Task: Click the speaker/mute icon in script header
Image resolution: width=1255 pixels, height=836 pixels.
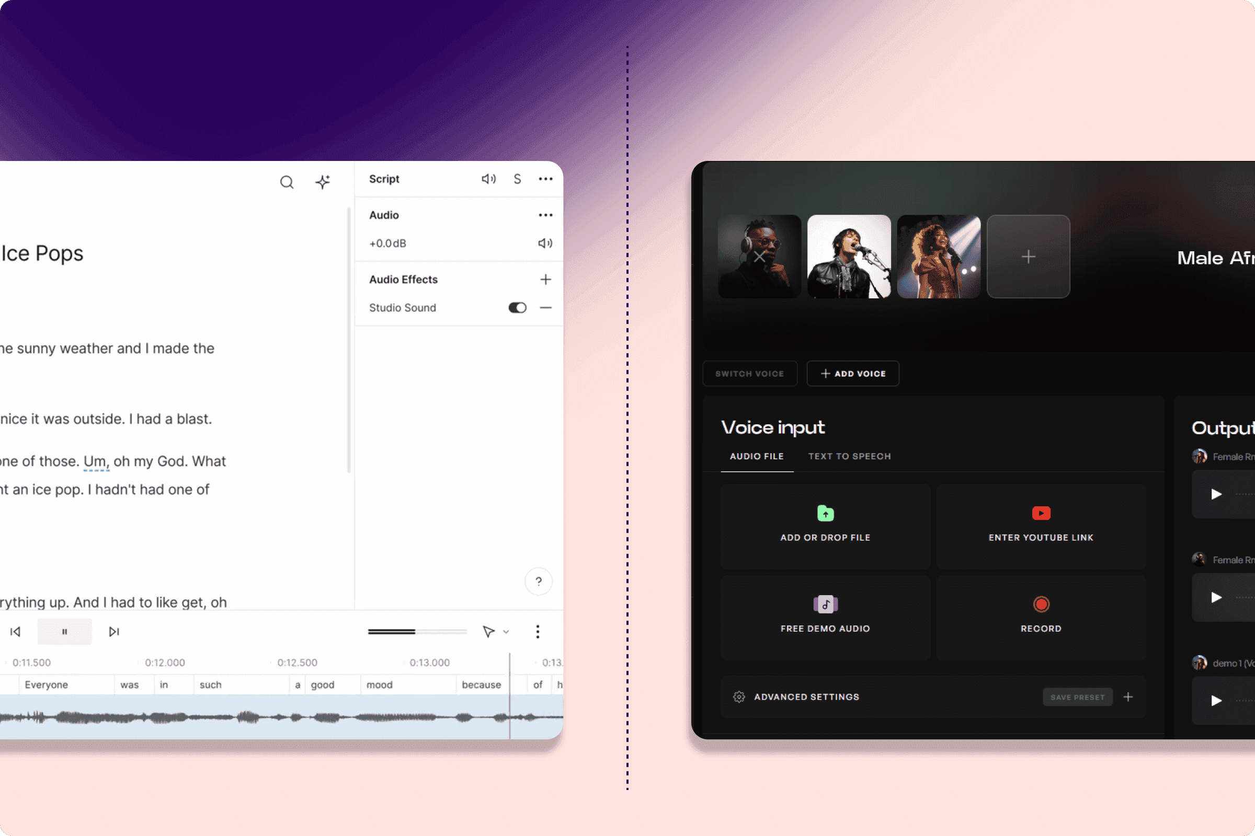Action: pyautogui.click(x=486, y=179)
